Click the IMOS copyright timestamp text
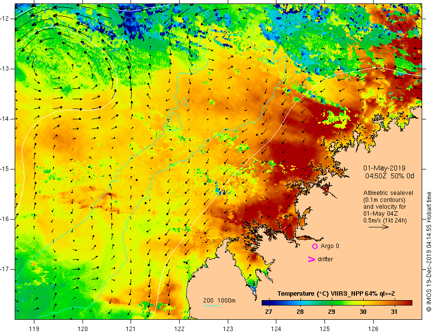This screenshot has height=334, width=432. click(429, 251)
